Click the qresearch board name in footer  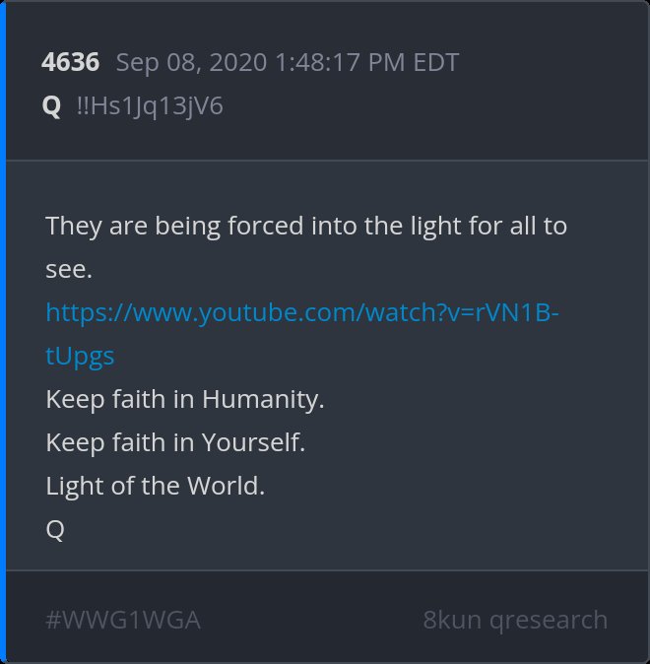pyautogui.click(x=549, y=621)
